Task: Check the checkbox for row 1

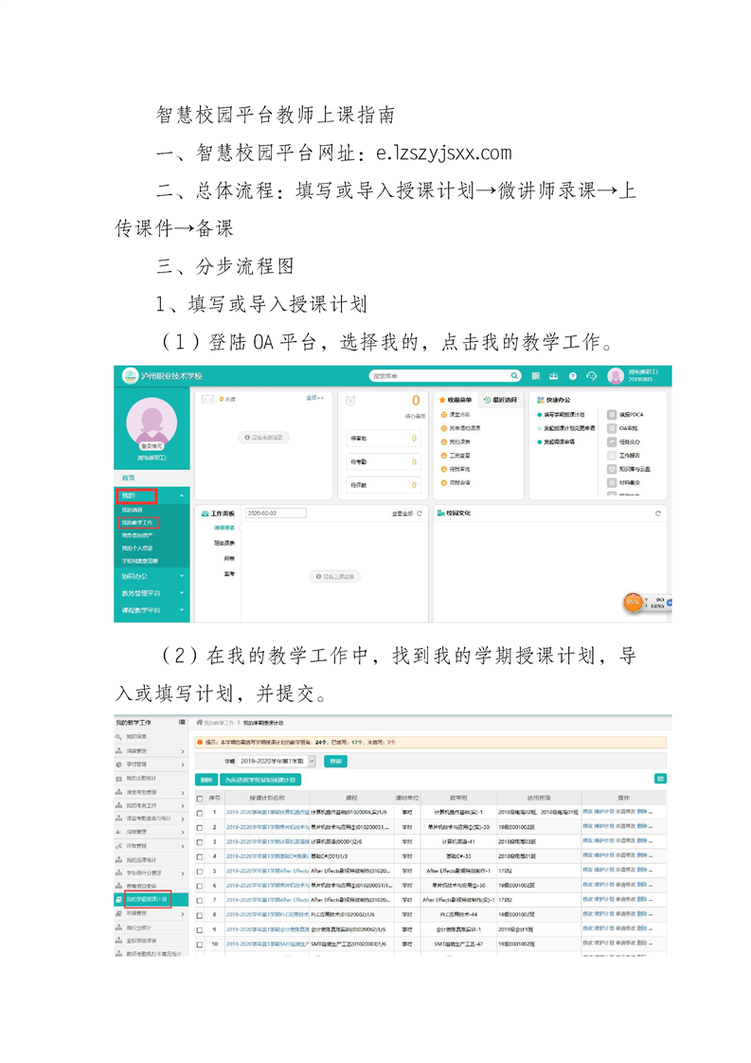Action: [x=199, y=812]
